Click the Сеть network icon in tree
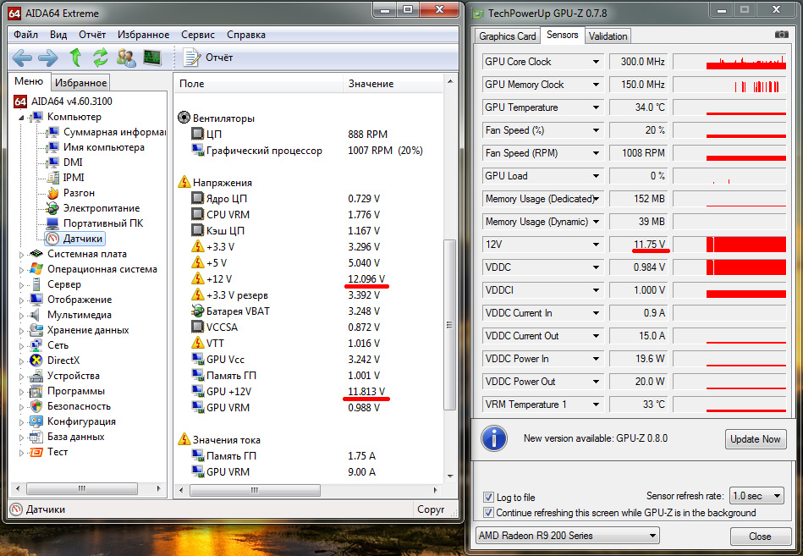The width and height of the screenshot is (803, 556). pyautogui.click(x=36, y=345)
